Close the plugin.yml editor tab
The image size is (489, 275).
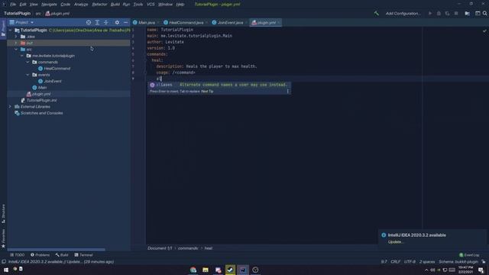point(279,22)
